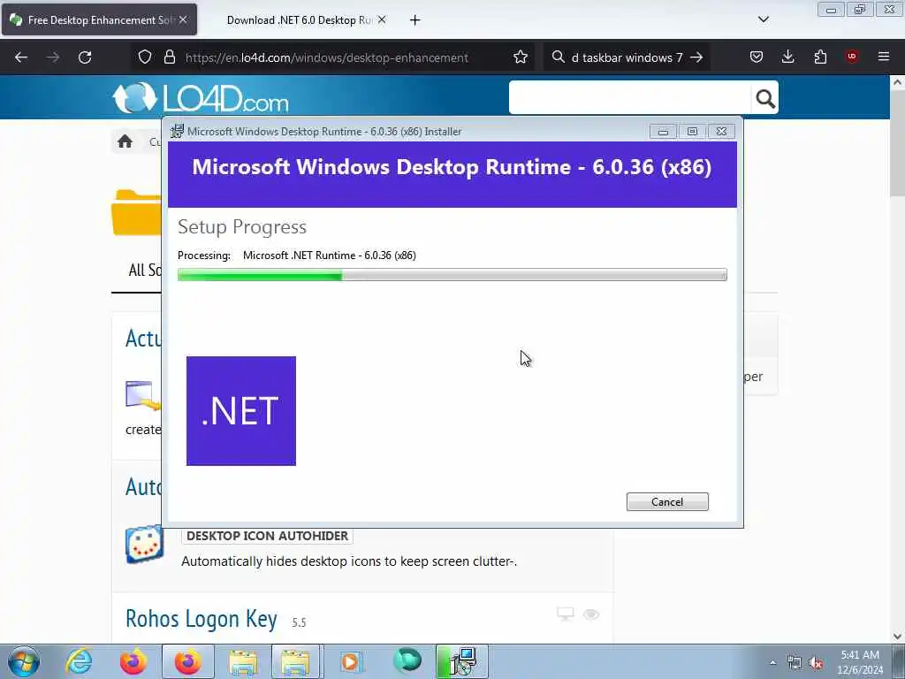Open the taskbar clock showing 5:41 AM
The image size is (905, 679).
[x=860, y=662]
